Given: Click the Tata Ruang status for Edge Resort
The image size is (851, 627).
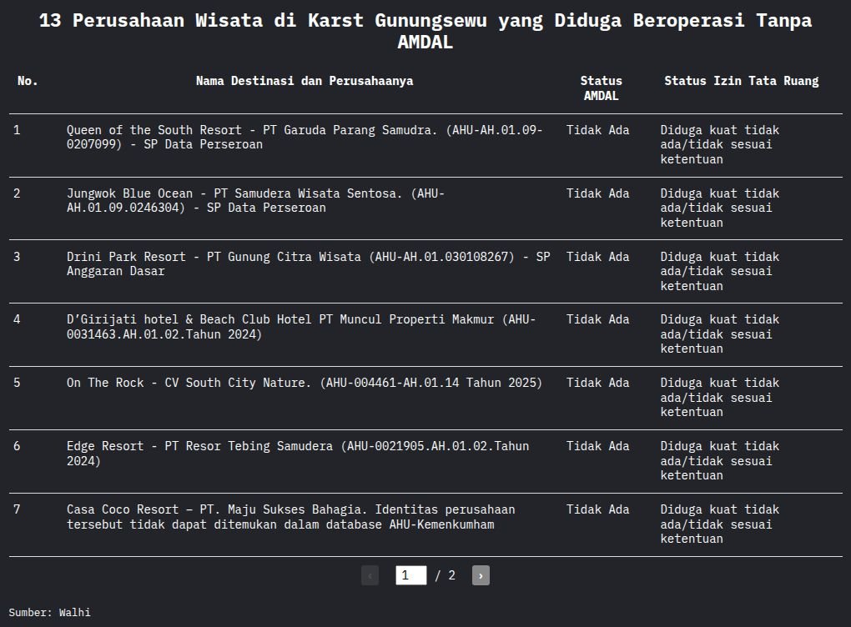Looking at the screenshot, I should coord(720,461).
